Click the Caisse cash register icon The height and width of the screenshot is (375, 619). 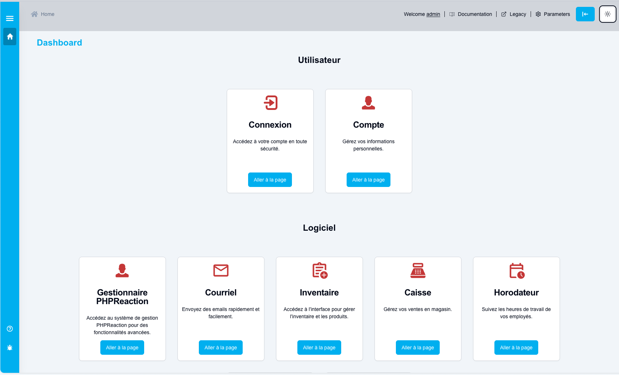click(418, 270)
